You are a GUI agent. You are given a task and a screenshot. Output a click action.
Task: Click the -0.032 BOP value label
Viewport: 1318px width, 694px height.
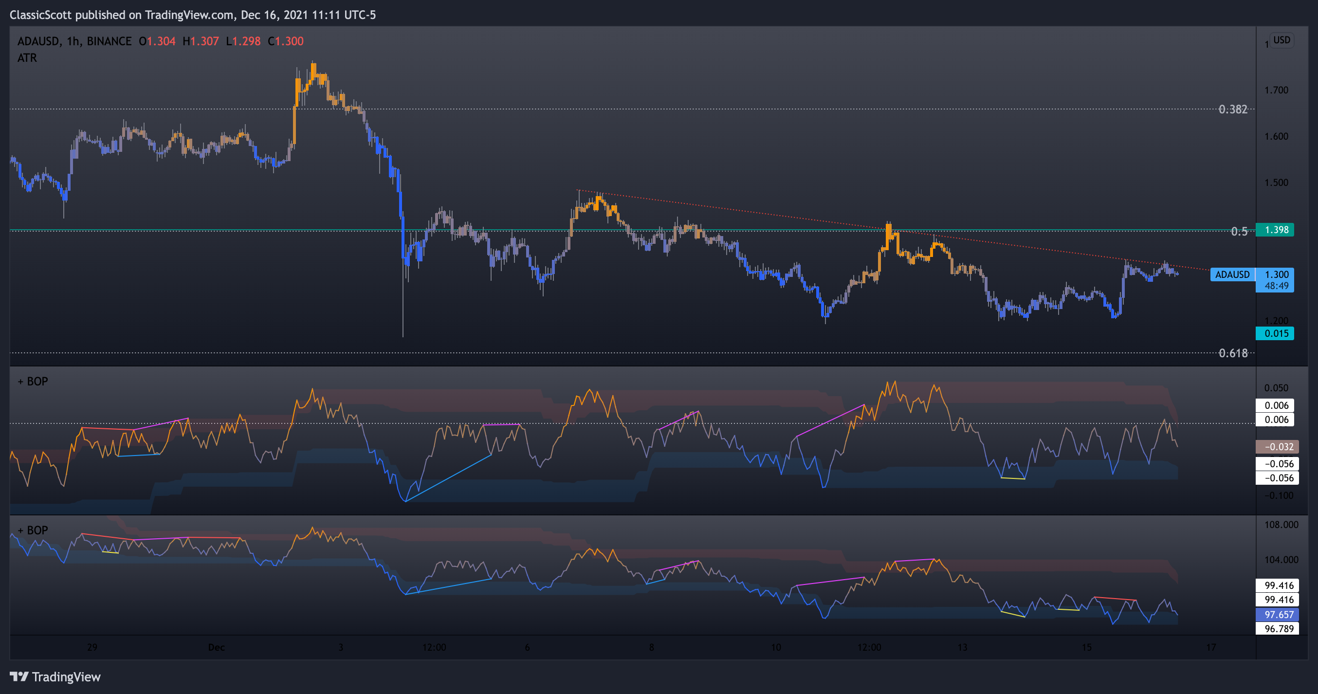pyautogui.click(x=1276, y=447)
